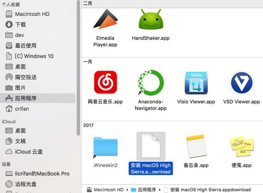Click the 安装 macOS High Sierra file icon

click(151, 146)
